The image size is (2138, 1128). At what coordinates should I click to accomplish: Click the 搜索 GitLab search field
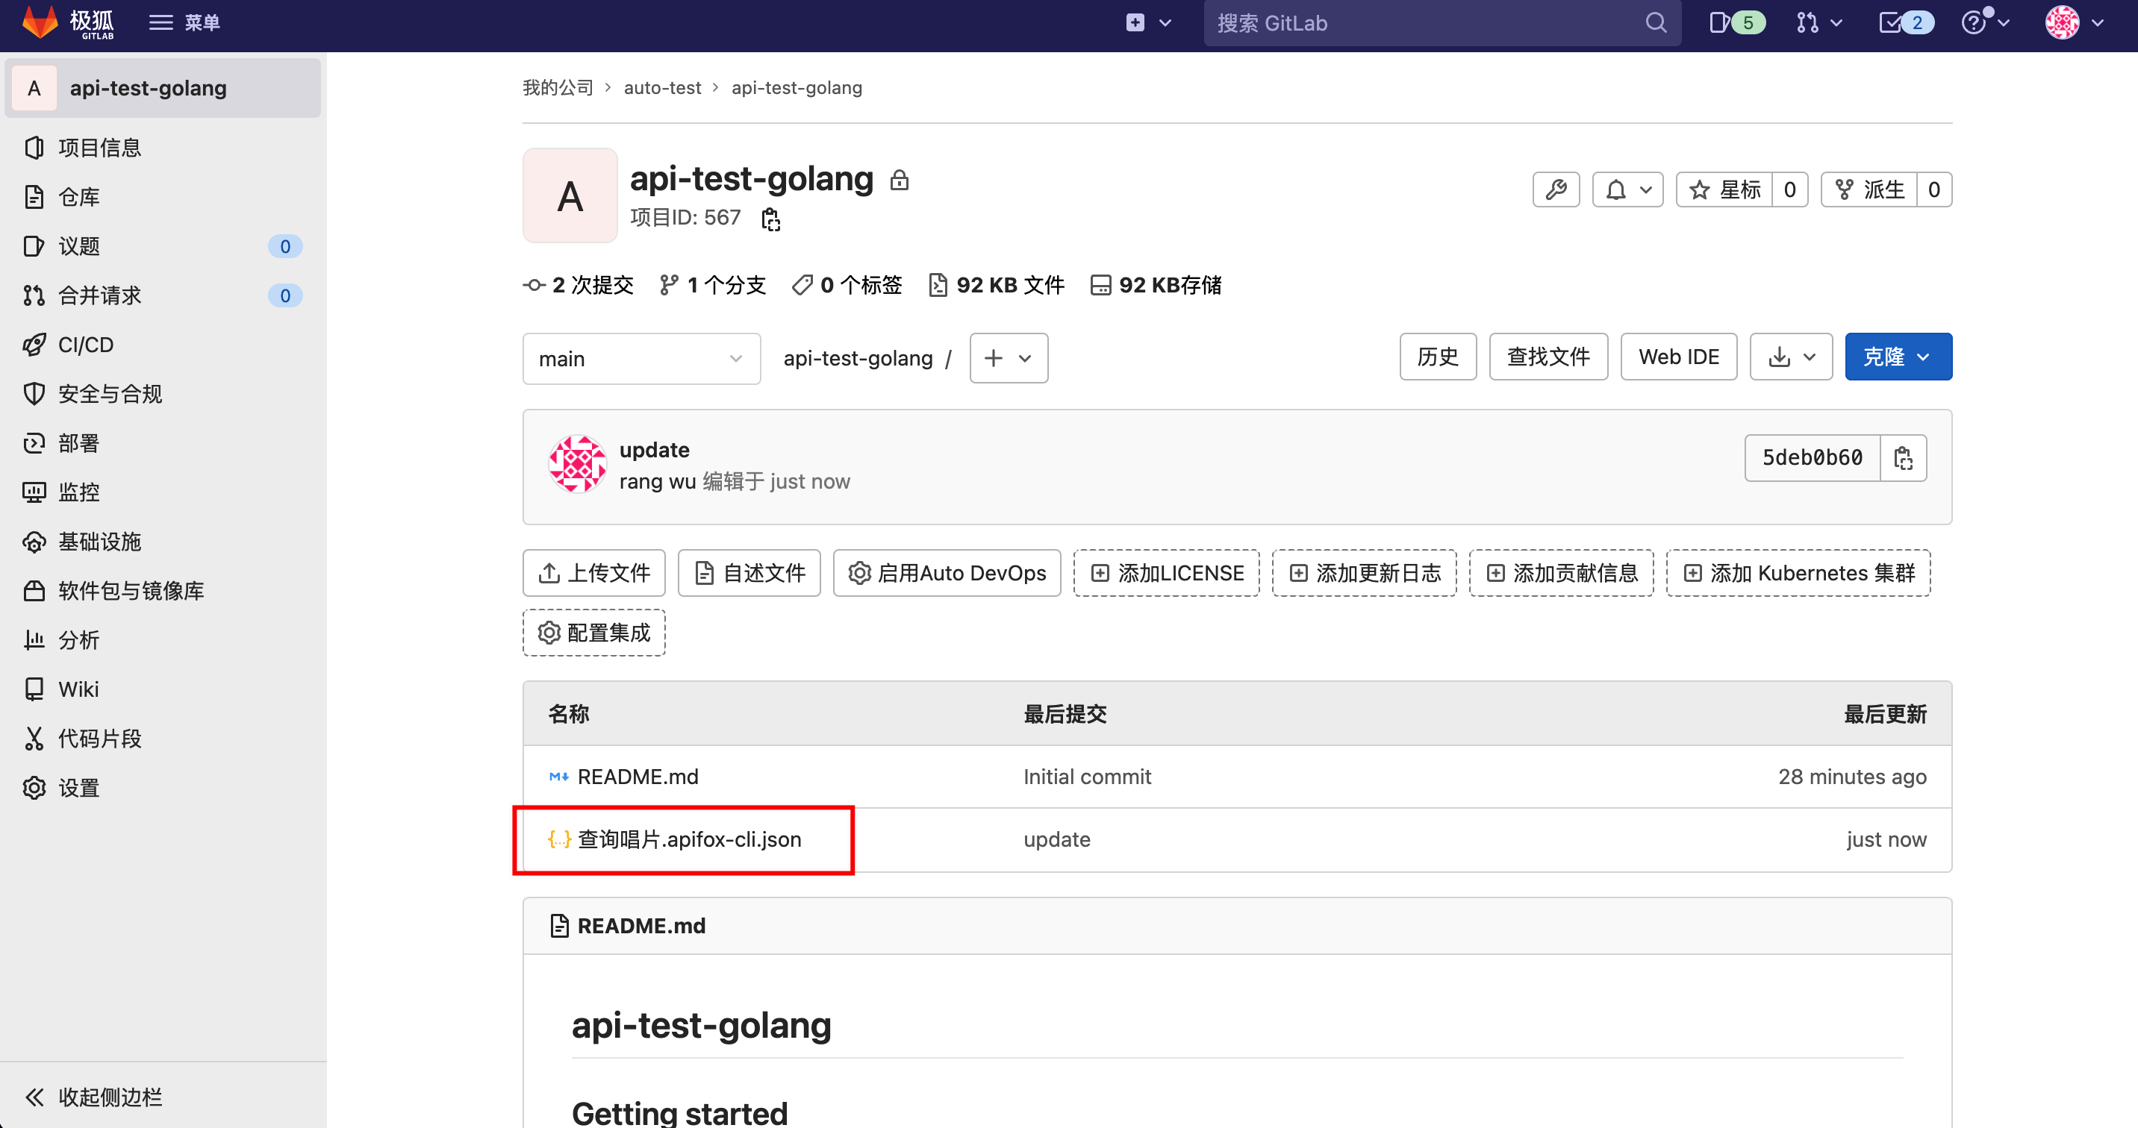[1427, 22]
